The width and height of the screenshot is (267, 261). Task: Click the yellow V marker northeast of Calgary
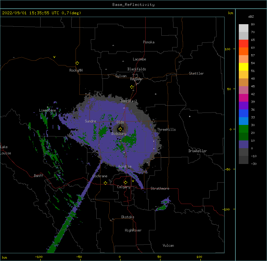click(133, 181)
